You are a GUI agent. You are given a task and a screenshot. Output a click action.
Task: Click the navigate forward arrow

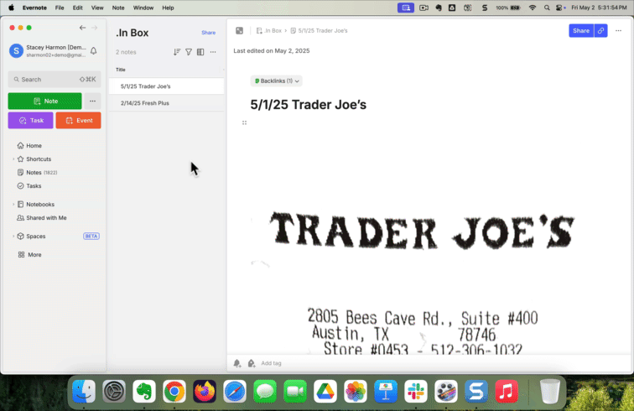(94, 28)
